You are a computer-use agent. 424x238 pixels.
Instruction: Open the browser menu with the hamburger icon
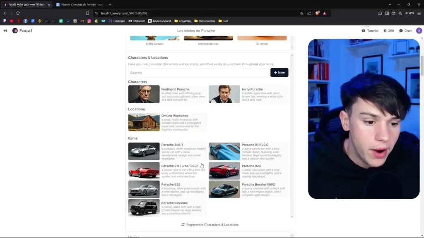point(419,13)
